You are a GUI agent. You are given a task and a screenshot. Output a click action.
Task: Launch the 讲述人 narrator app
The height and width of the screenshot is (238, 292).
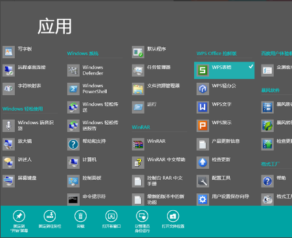tap(17, 162)
